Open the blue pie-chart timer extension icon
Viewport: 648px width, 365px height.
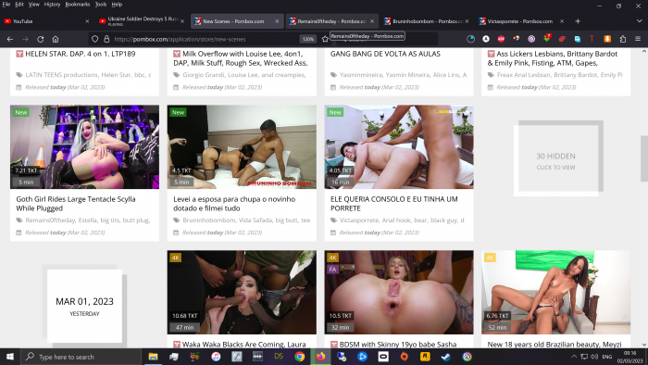470,39
